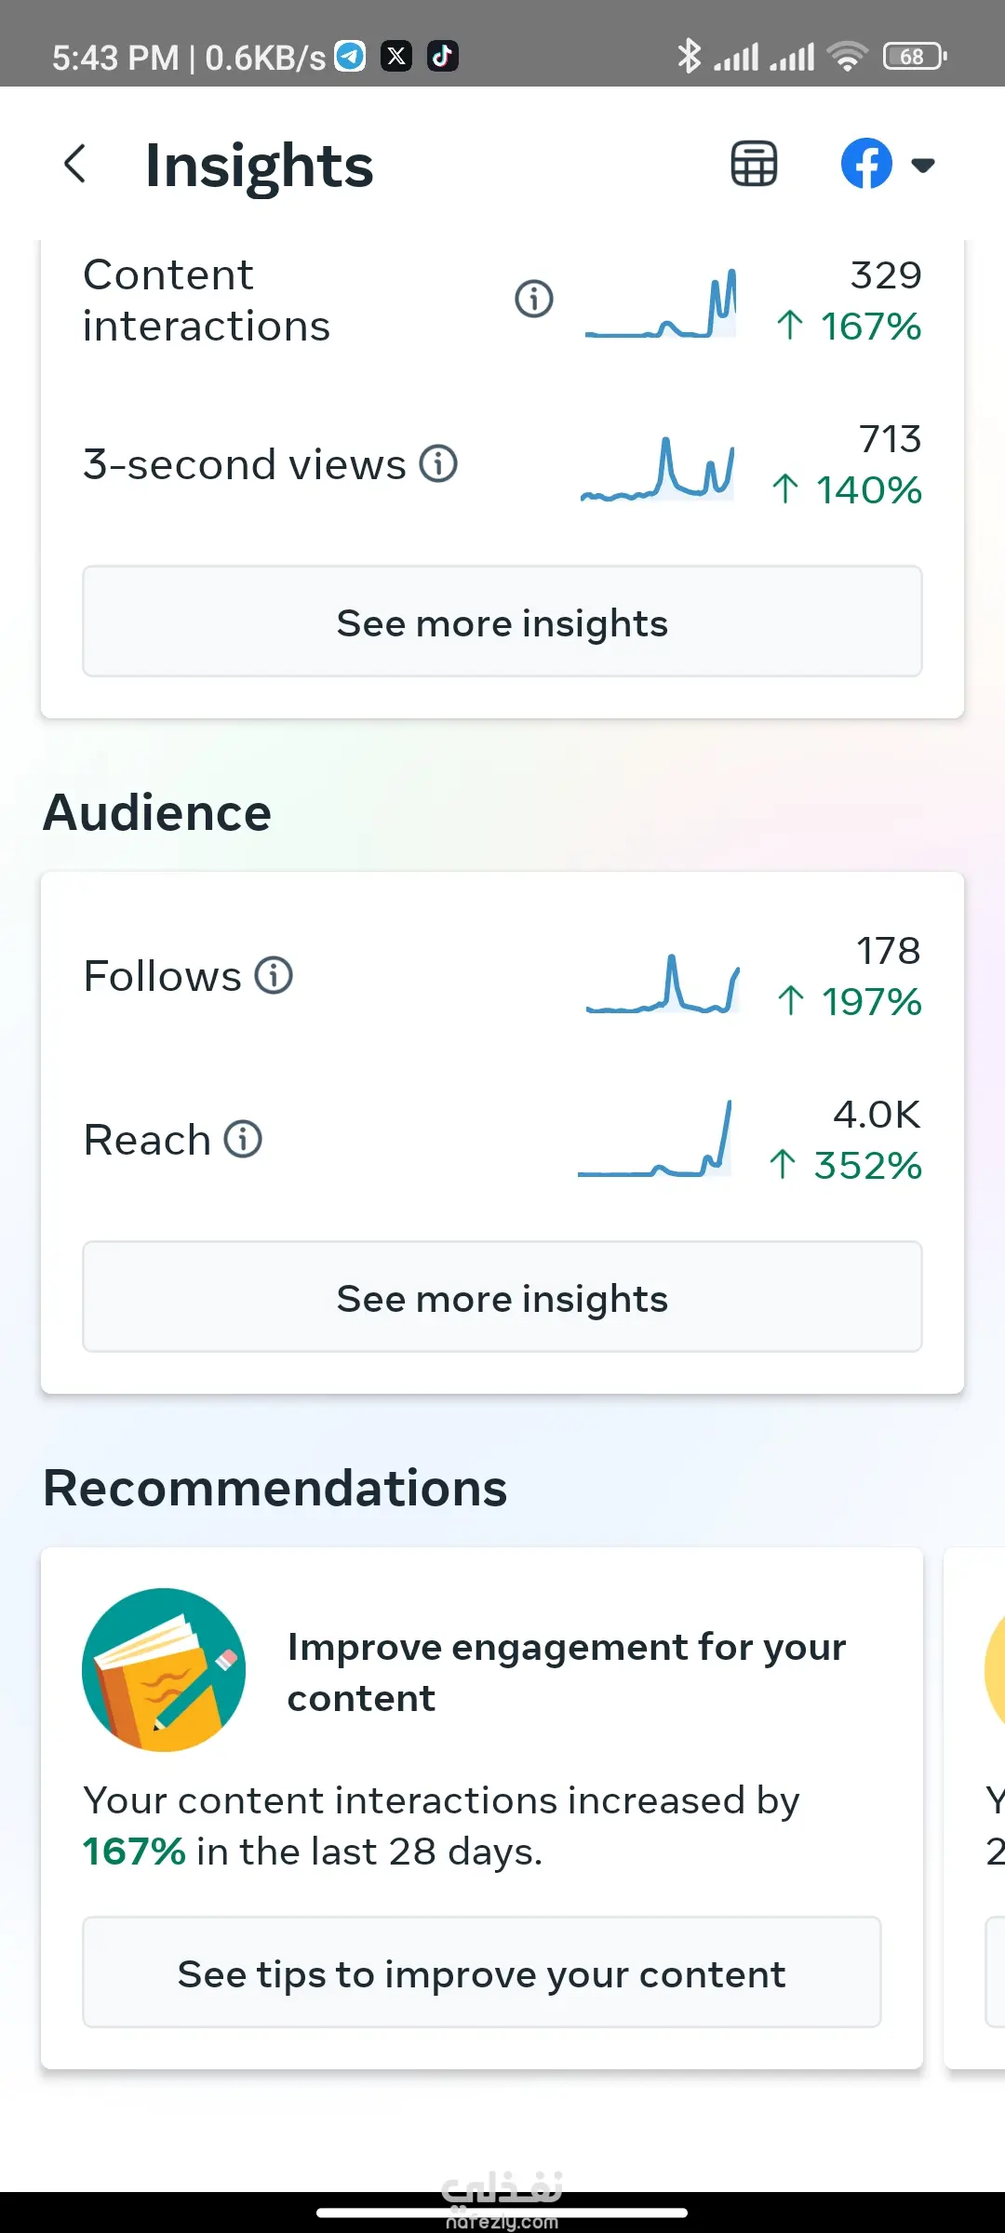The width and height of the screenshot is (1005, 2233).
Task: Open the Content interactions trend chart
Action: pos(661,305)
